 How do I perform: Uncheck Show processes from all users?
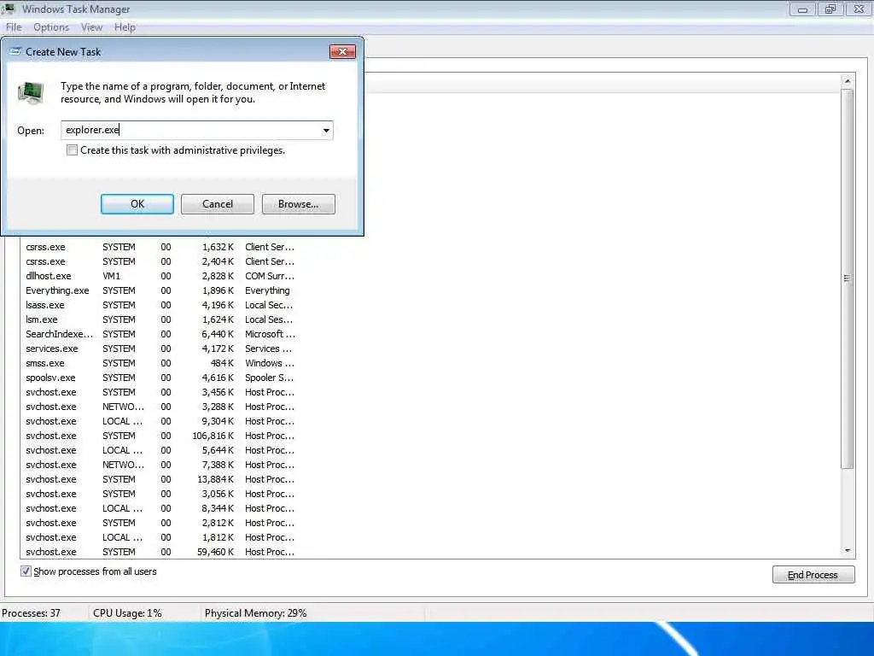[26, 571]
